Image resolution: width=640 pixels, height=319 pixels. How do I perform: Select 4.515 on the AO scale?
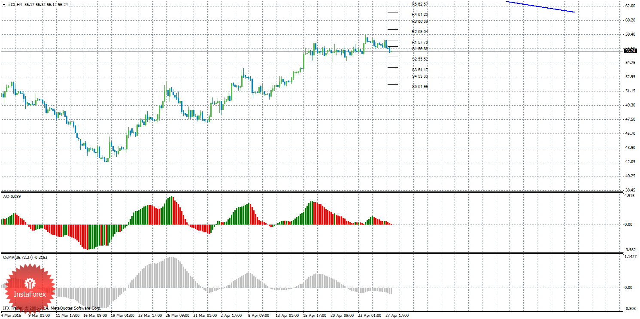630,196
